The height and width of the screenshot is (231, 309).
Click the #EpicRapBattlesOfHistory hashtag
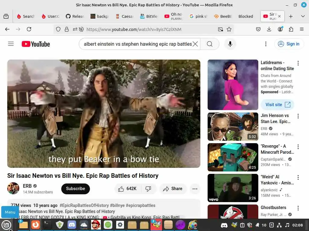click(x=84, y=205)
